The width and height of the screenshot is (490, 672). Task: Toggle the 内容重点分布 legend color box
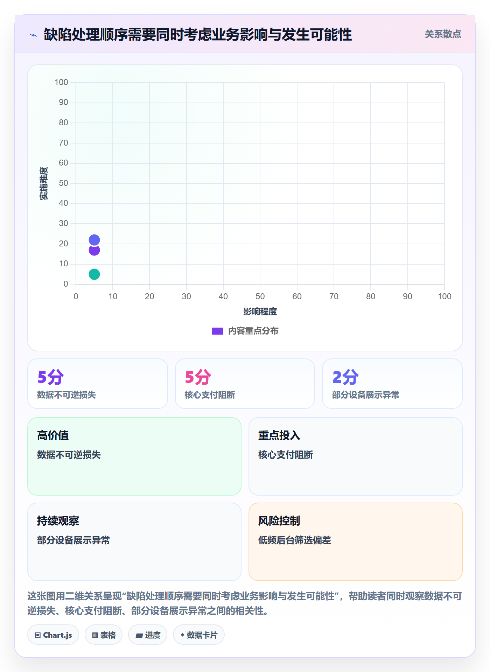point(217,331)
